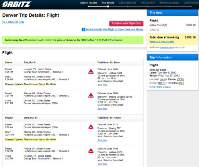199x167 pixels.
Task: Continue with Flight Only
Action: [x=126, y=23]
